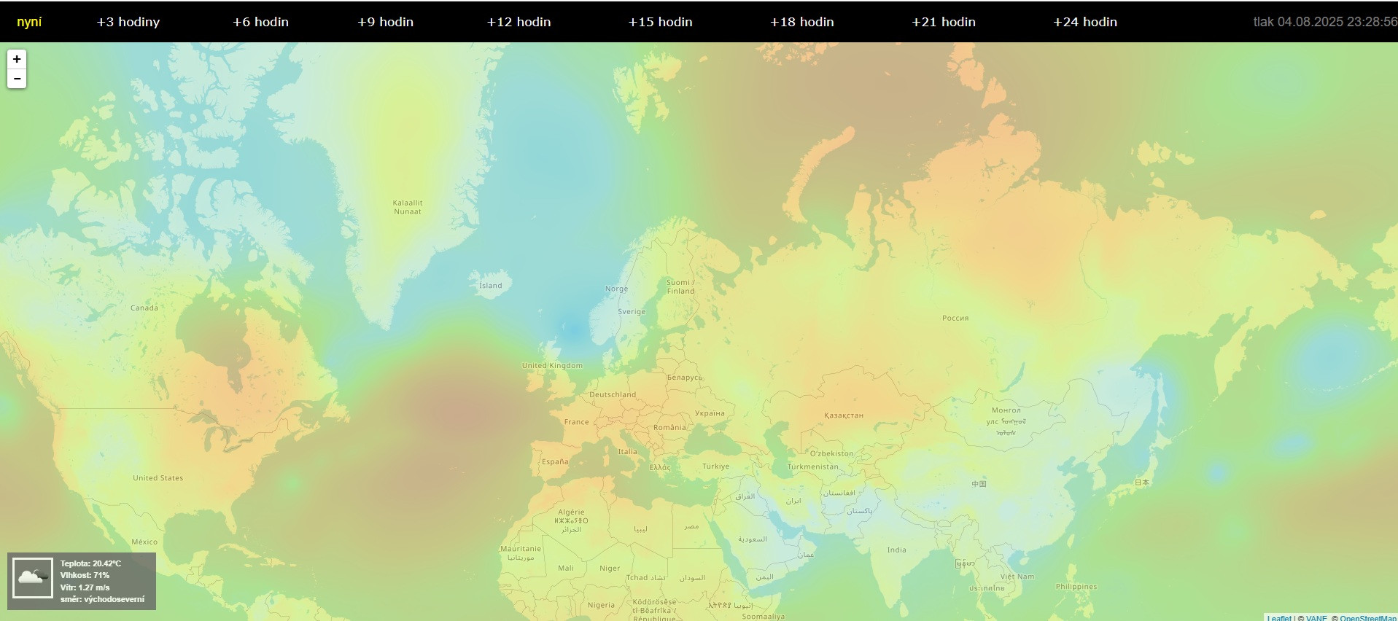Click the cloudy weather icon
The height and width of the screenshot is (621, 1398).
pos(33,578)
